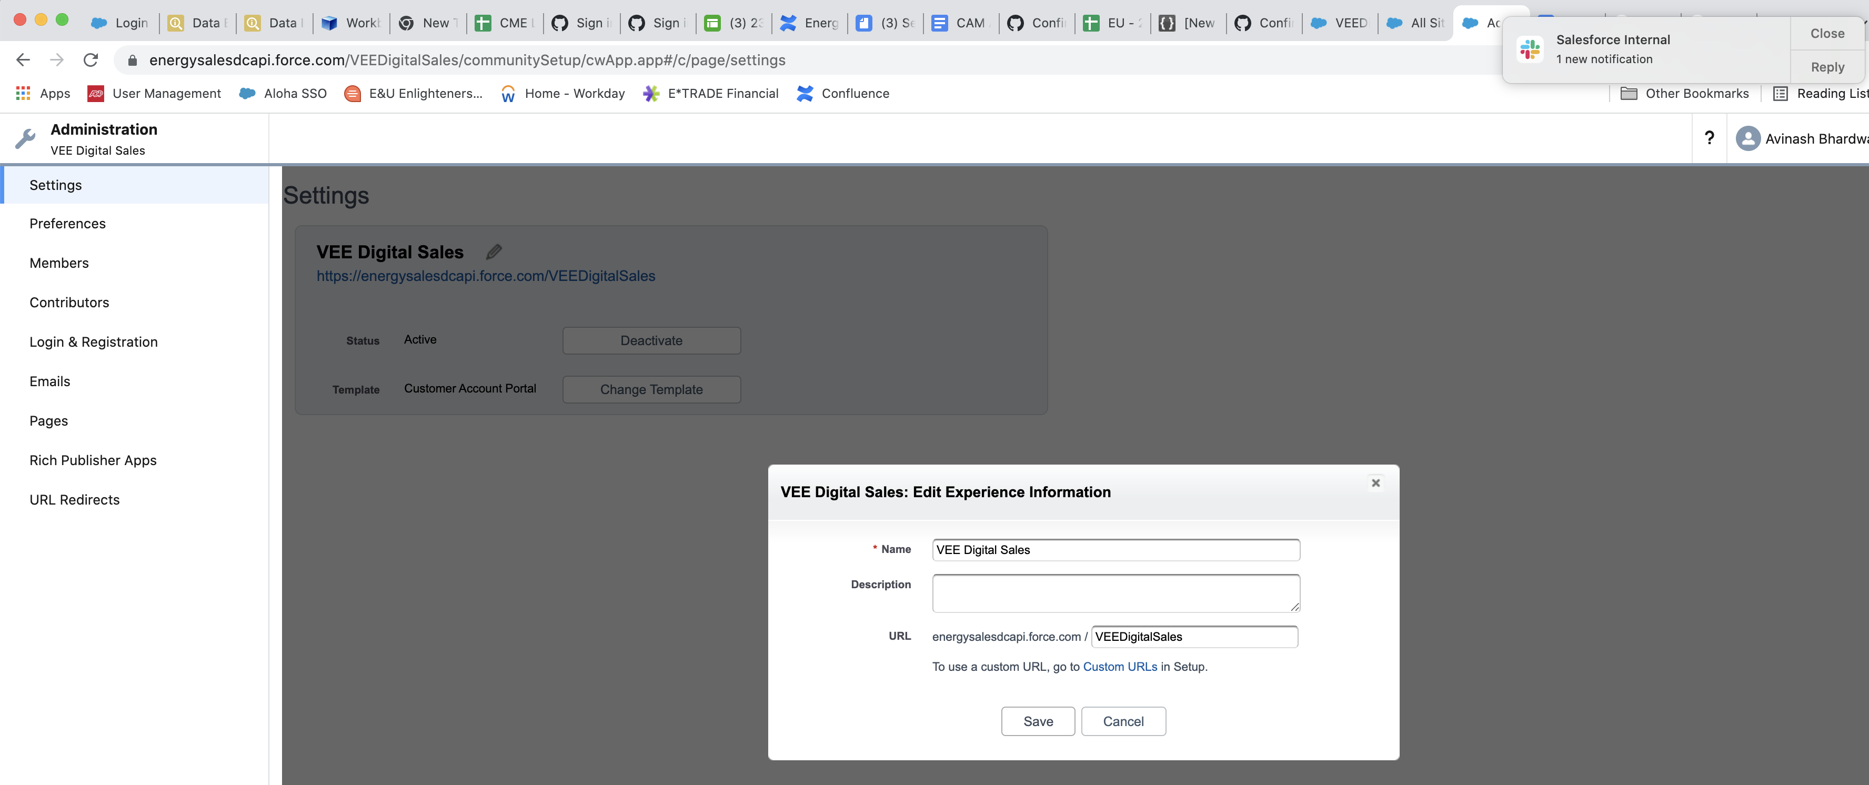This screenshot has height=785, width=1869.
Task: Open the energysalesdcapi VEEDigitalSales site link
Action: click(x=485, y=276)
